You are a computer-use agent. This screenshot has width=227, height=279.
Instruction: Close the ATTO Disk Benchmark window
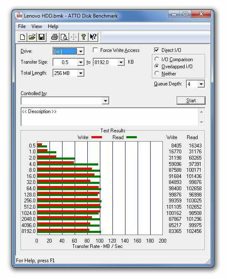coord(201,14)
